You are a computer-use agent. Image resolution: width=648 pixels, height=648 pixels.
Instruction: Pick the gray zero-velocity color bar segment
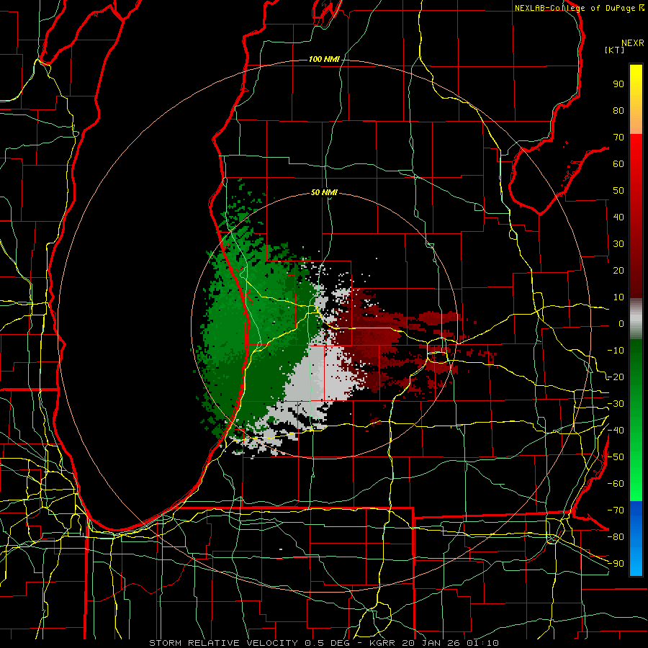tap(636, 319)
